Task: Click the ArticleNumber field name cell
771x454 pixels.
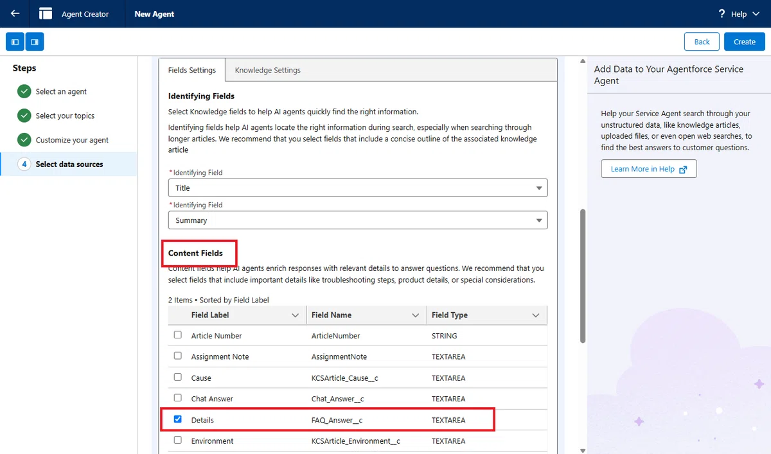Action: click(335, 336)
